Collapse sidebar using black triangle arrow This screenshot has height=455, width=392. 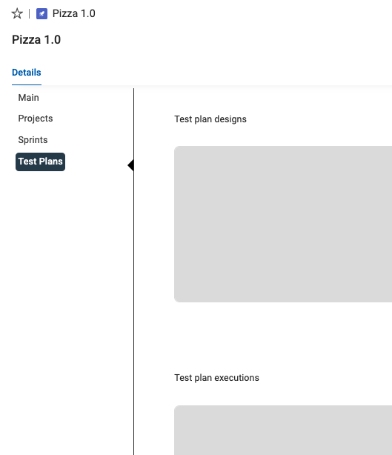pos(131,165)
